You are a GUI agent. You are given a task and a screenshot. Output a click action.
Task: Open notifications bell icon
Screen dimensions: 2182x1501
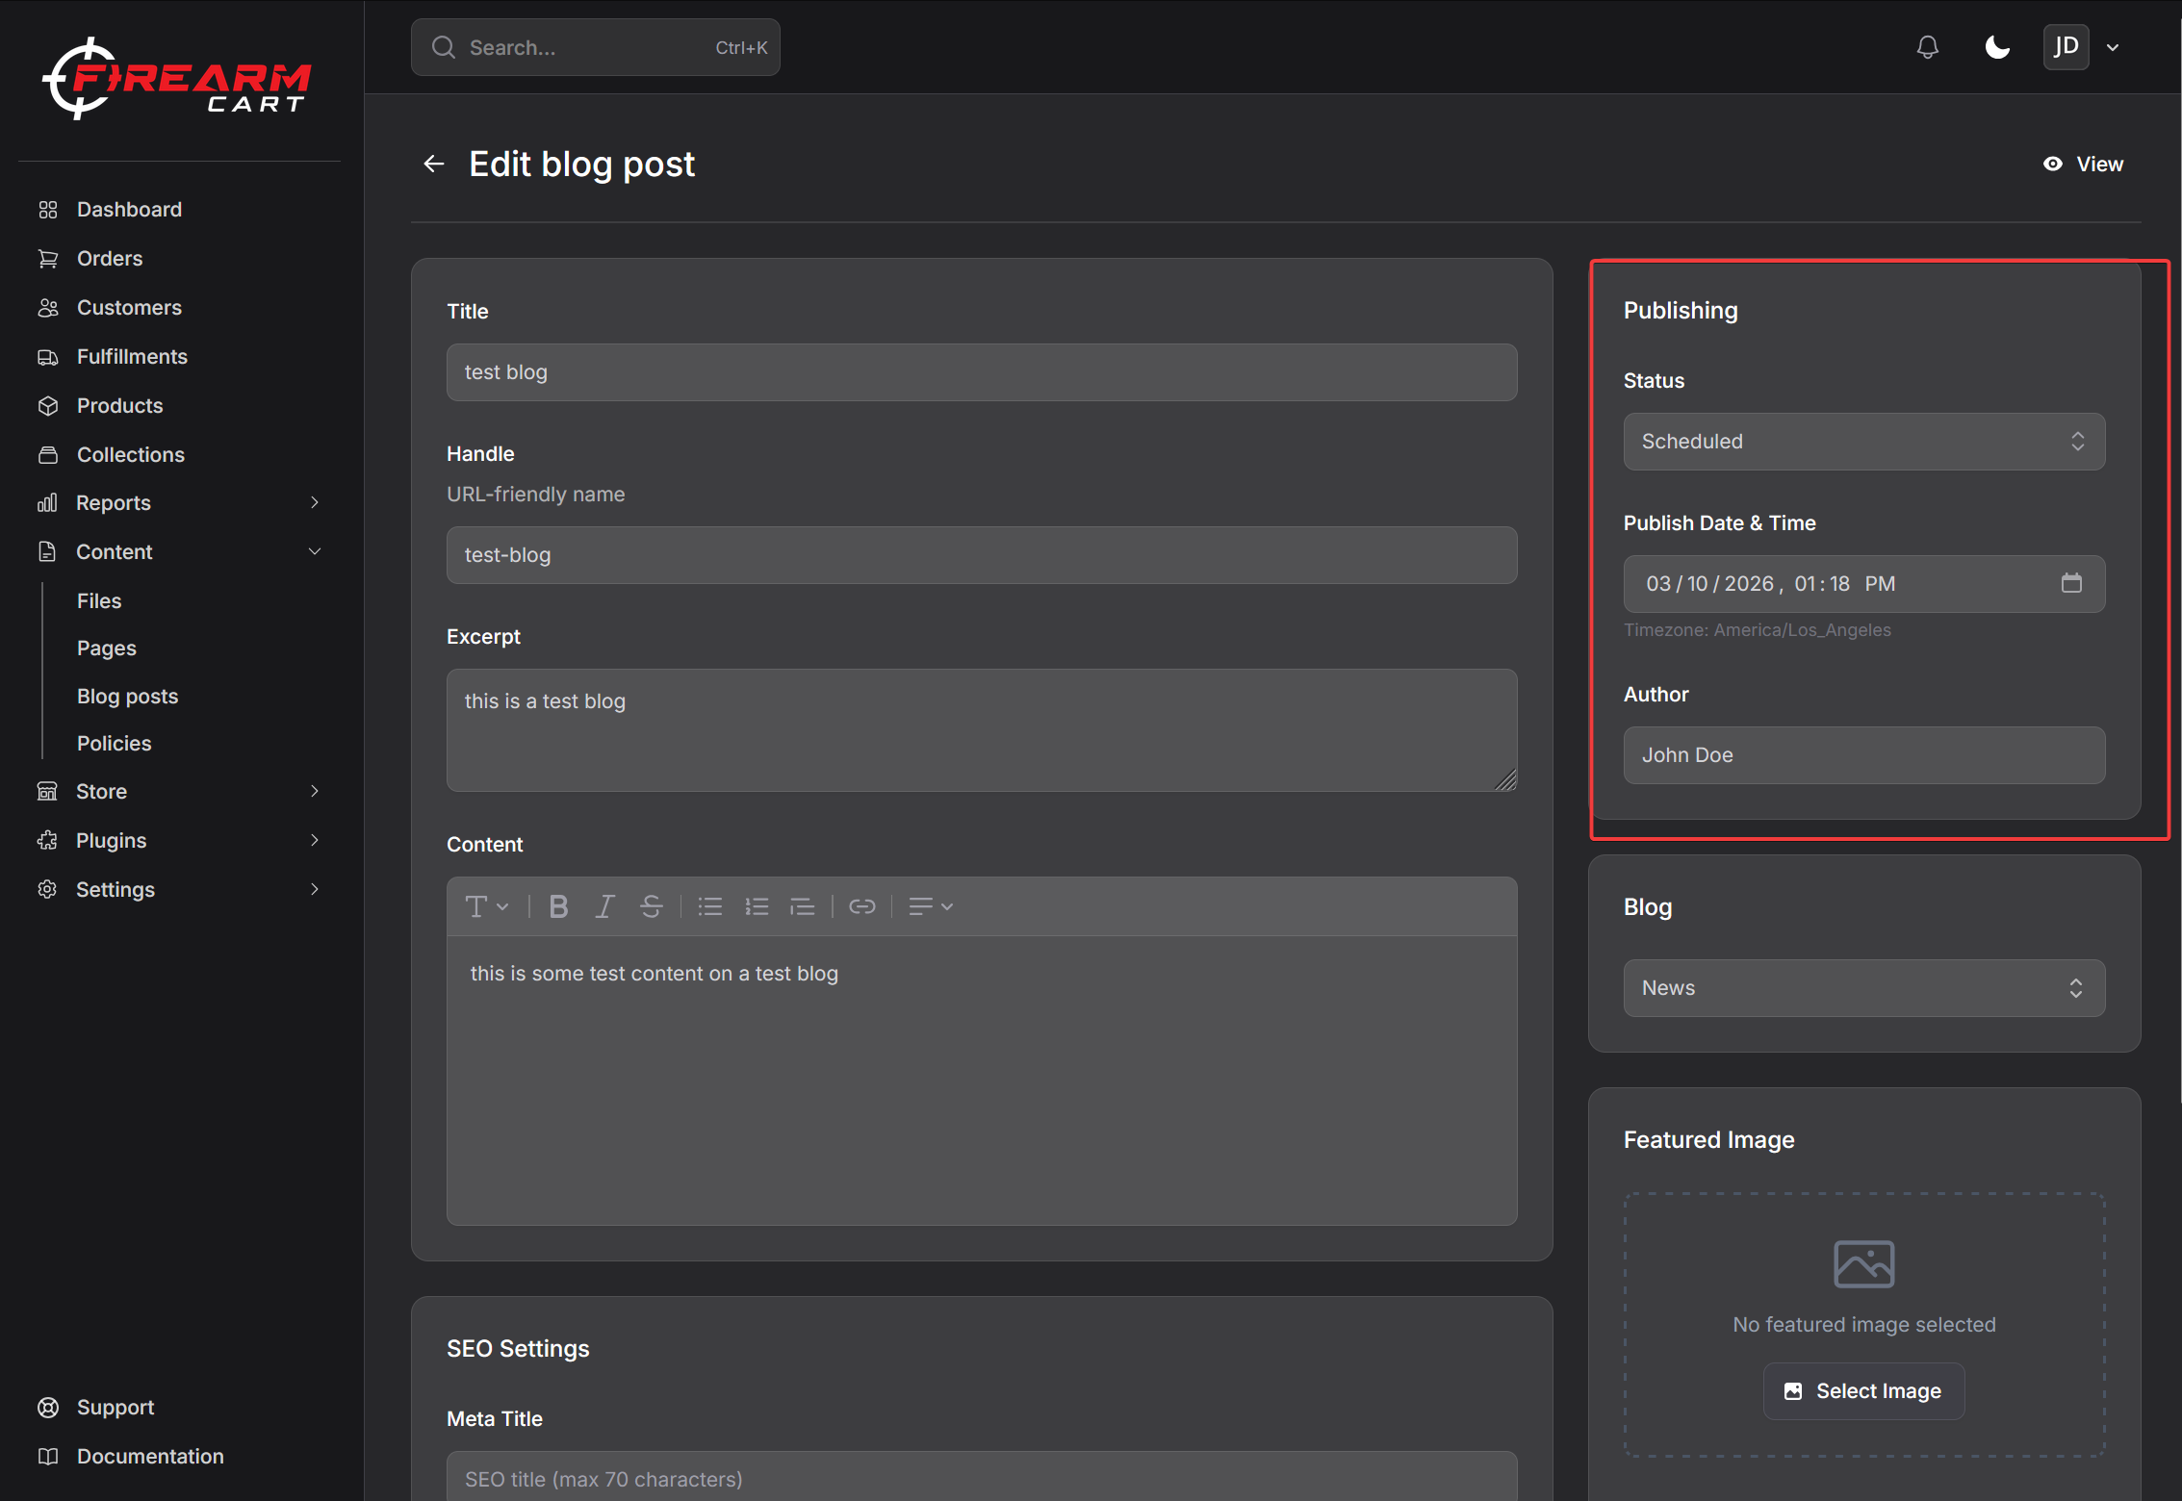click(1927, 47)
